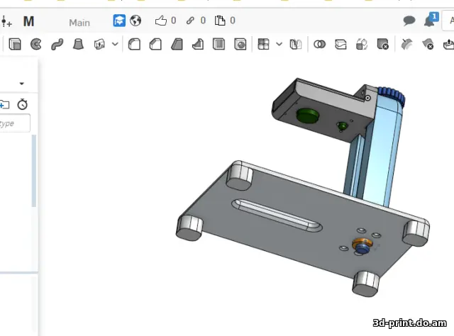This screenshot has width=454, height=336.
Task: Select the Shell tool
Action: [x=218, y=44]
